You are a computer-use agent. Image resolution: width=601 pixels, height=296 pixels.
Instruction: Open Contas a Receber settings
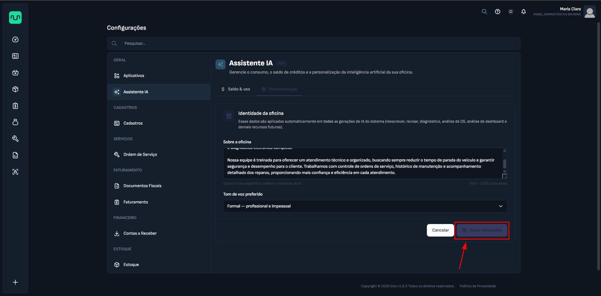(159, 233)
